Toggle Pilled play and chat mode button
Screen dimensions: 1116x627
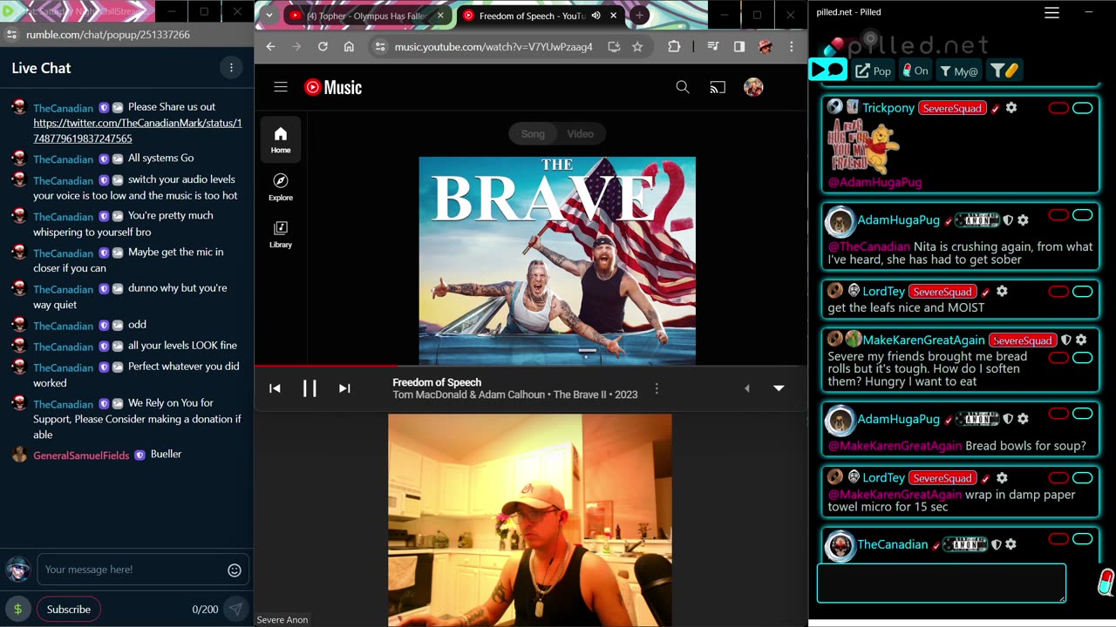827,70
